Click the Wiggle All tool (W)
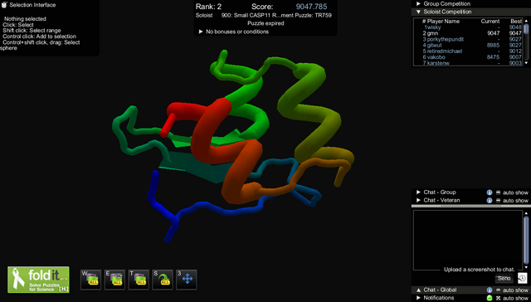Image resolution: width=531 pixels, height=302 pixels. (x=90, y=280)
